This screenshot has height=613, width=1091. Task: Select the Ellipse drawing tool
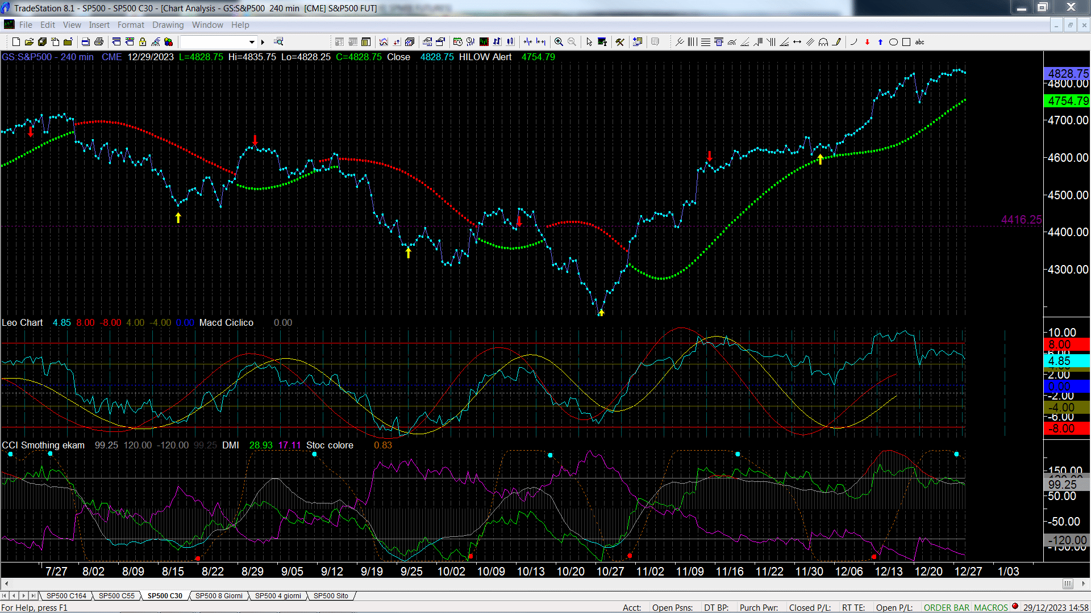tap(893, 42)
